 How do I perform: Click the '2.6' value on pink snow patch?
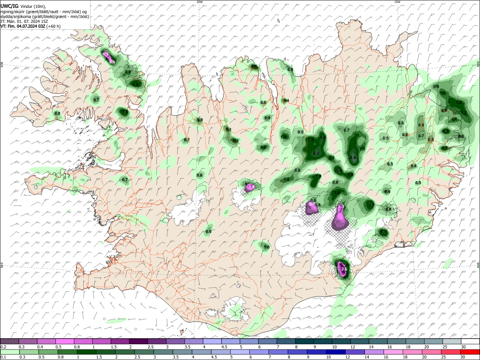(345, 269)
